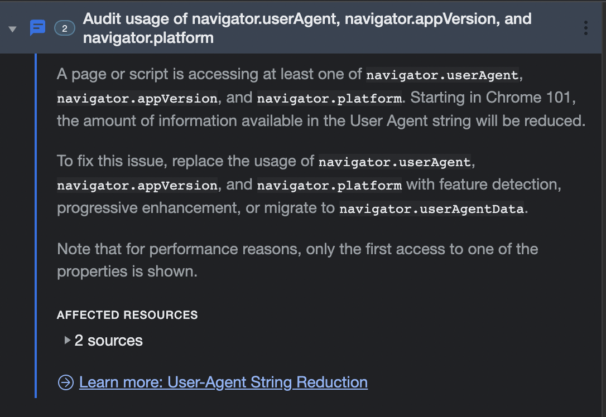Click navigator.appVersion code in fix paragraph
Viewport: 606px width, 417px height.
[x=137, y=185]
